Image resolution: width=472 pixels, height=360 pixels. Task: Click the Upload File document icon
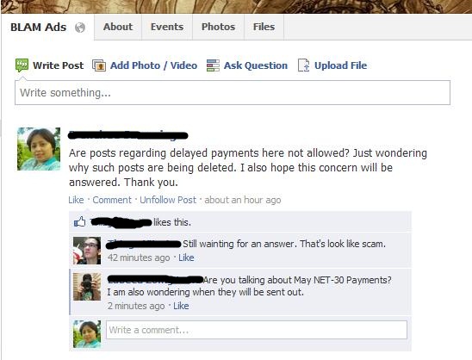[303, 65]
